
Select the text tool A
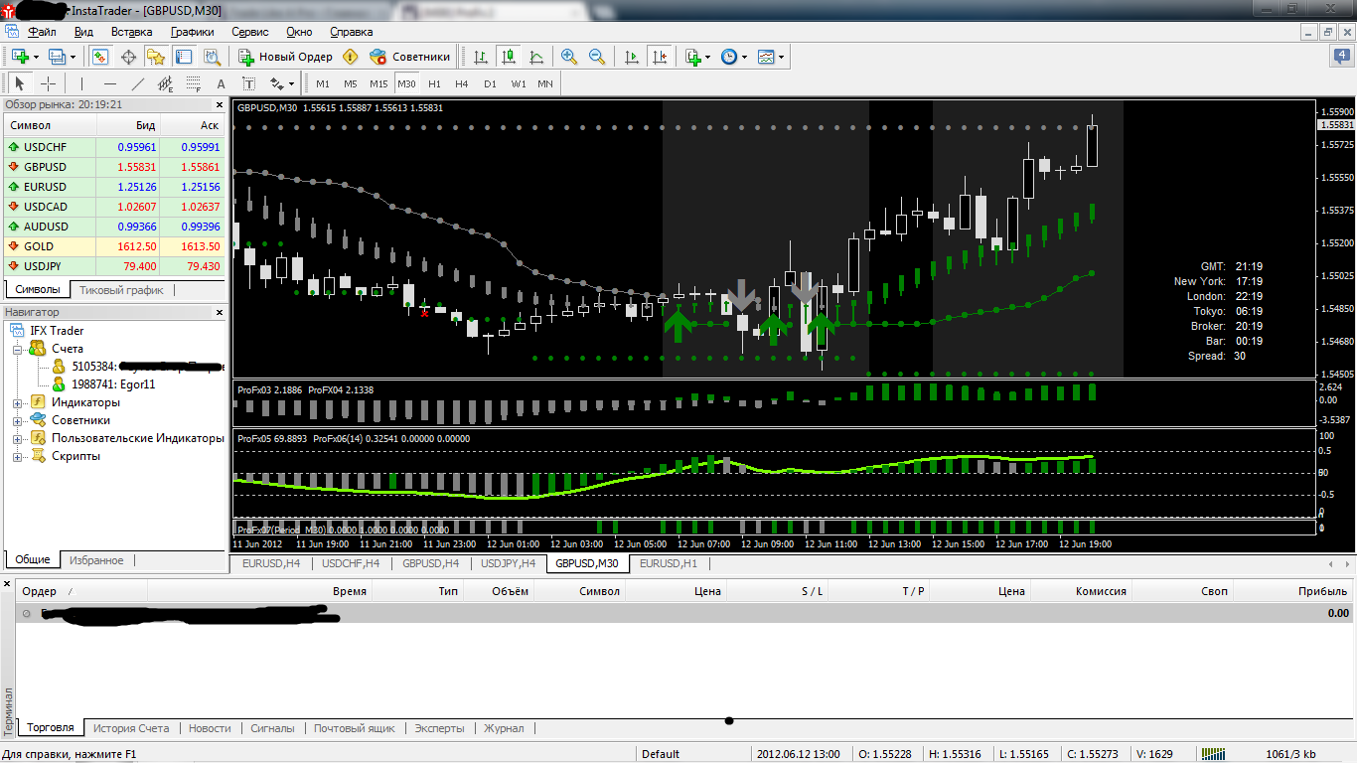pyautogui.click(x=222, y=83)
